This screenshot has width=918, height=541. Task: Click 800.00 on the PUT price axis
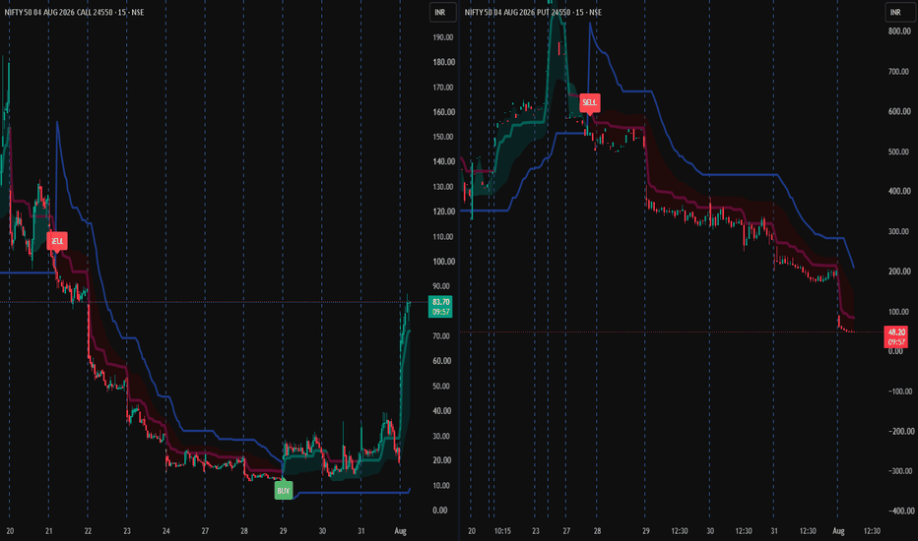pyautogui.click(x=899, y=31)
